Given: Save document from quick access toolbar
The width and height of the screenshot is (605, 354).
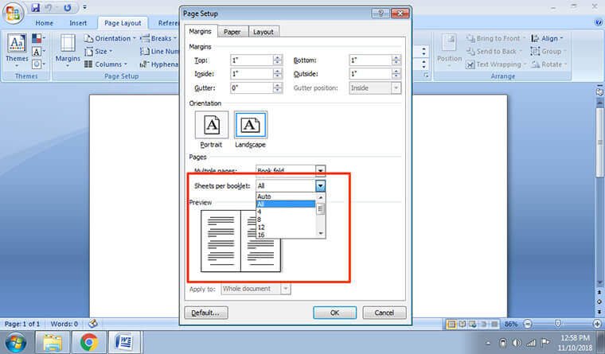Looking at the screenshot, I should click(36, 7).
